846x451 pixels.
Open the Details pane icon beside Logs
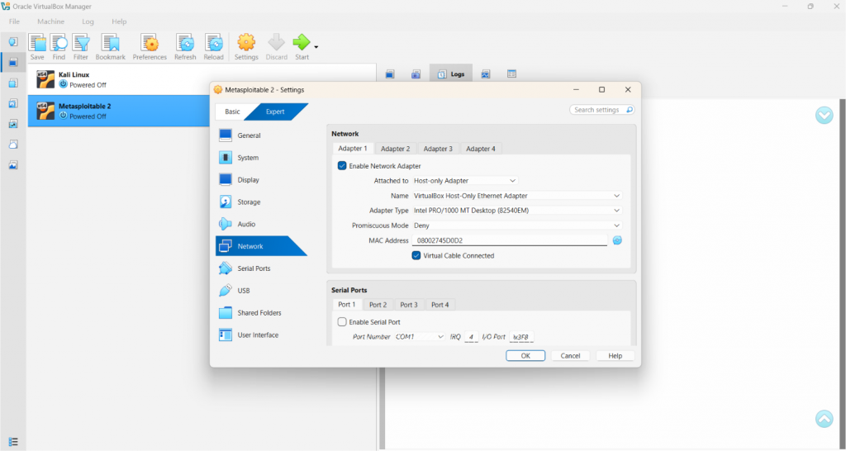390,74
